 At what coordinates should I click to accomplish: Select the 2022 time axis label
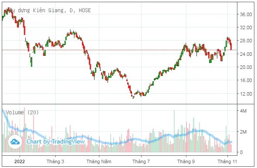(20, 161)
